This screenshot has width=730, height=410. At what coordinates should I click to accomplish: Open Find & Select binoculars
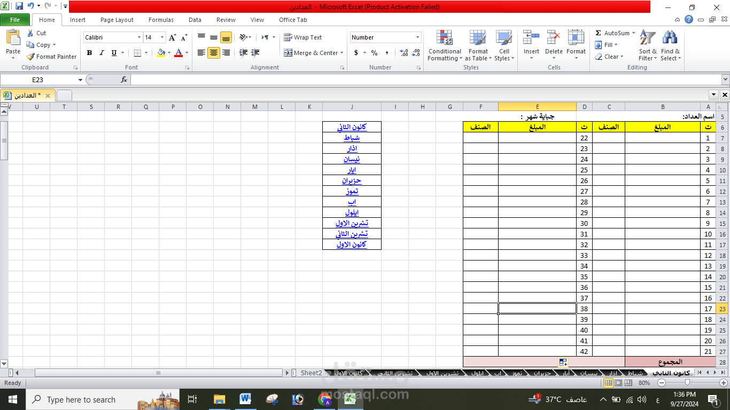[670, 46]
